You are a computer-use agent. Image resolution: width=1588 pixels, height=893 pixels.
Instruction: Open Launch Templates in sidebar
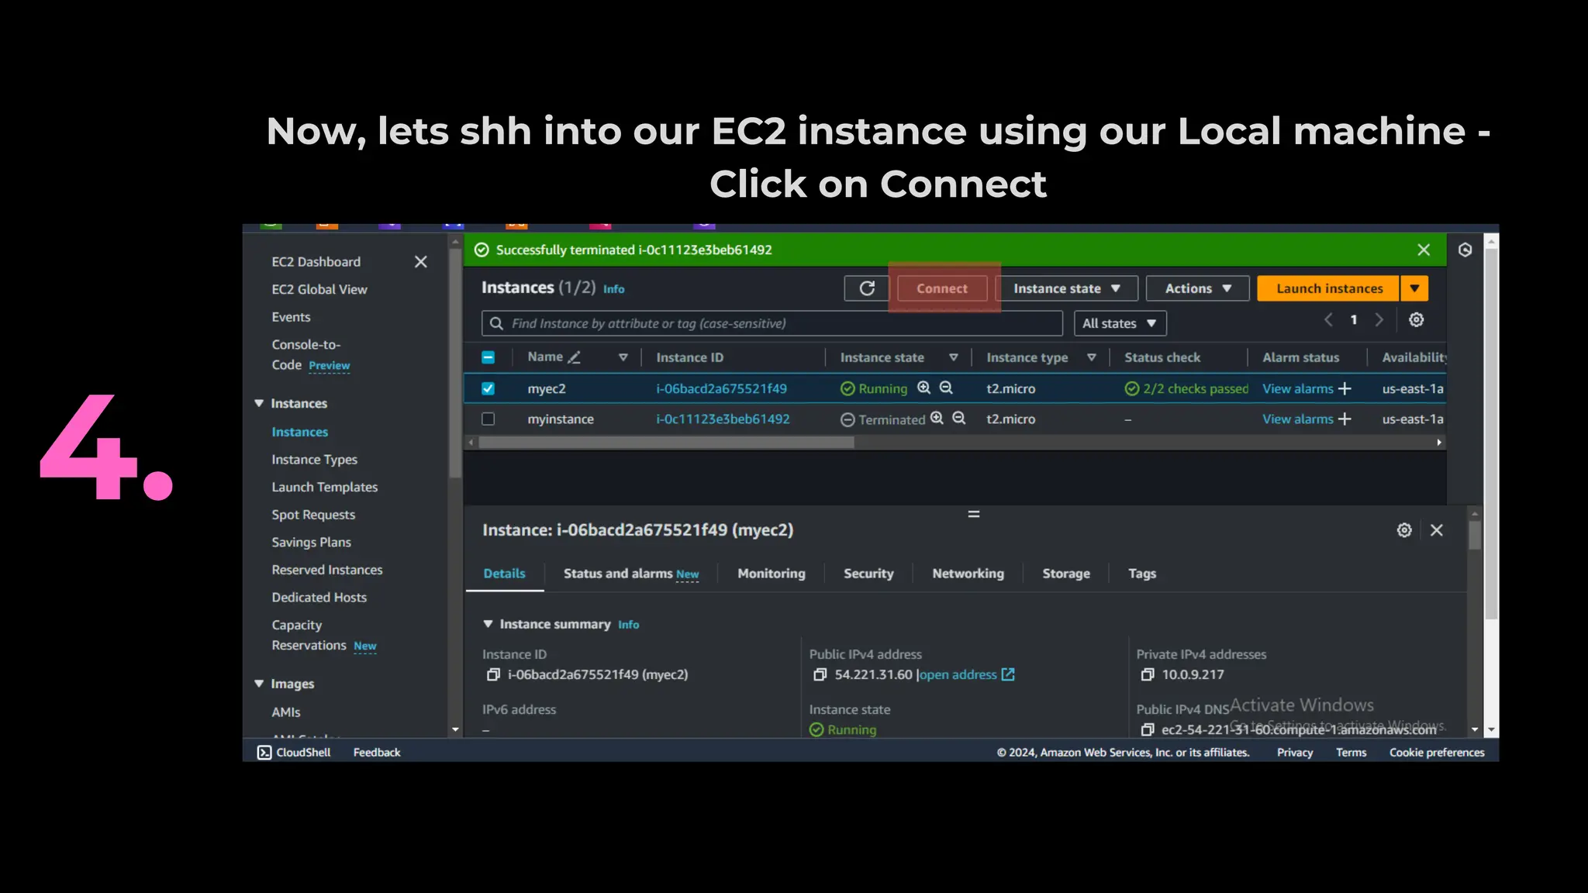tap(324, 487)
